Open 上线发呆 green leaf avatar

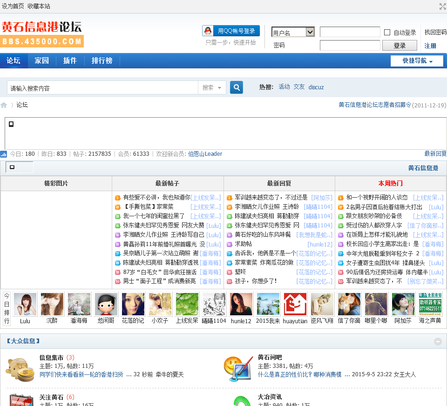(x=187, y=304)
